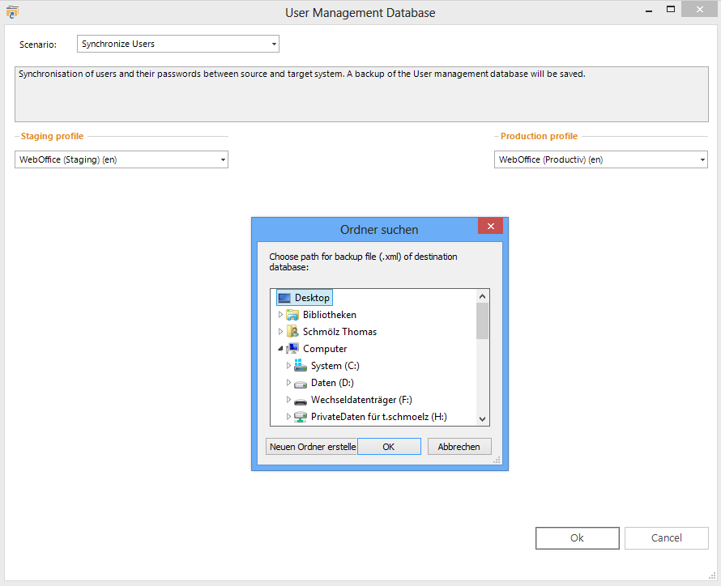Collapse the Computer tree node
This screenshot has height=586, width=721.
click(280, 348)
